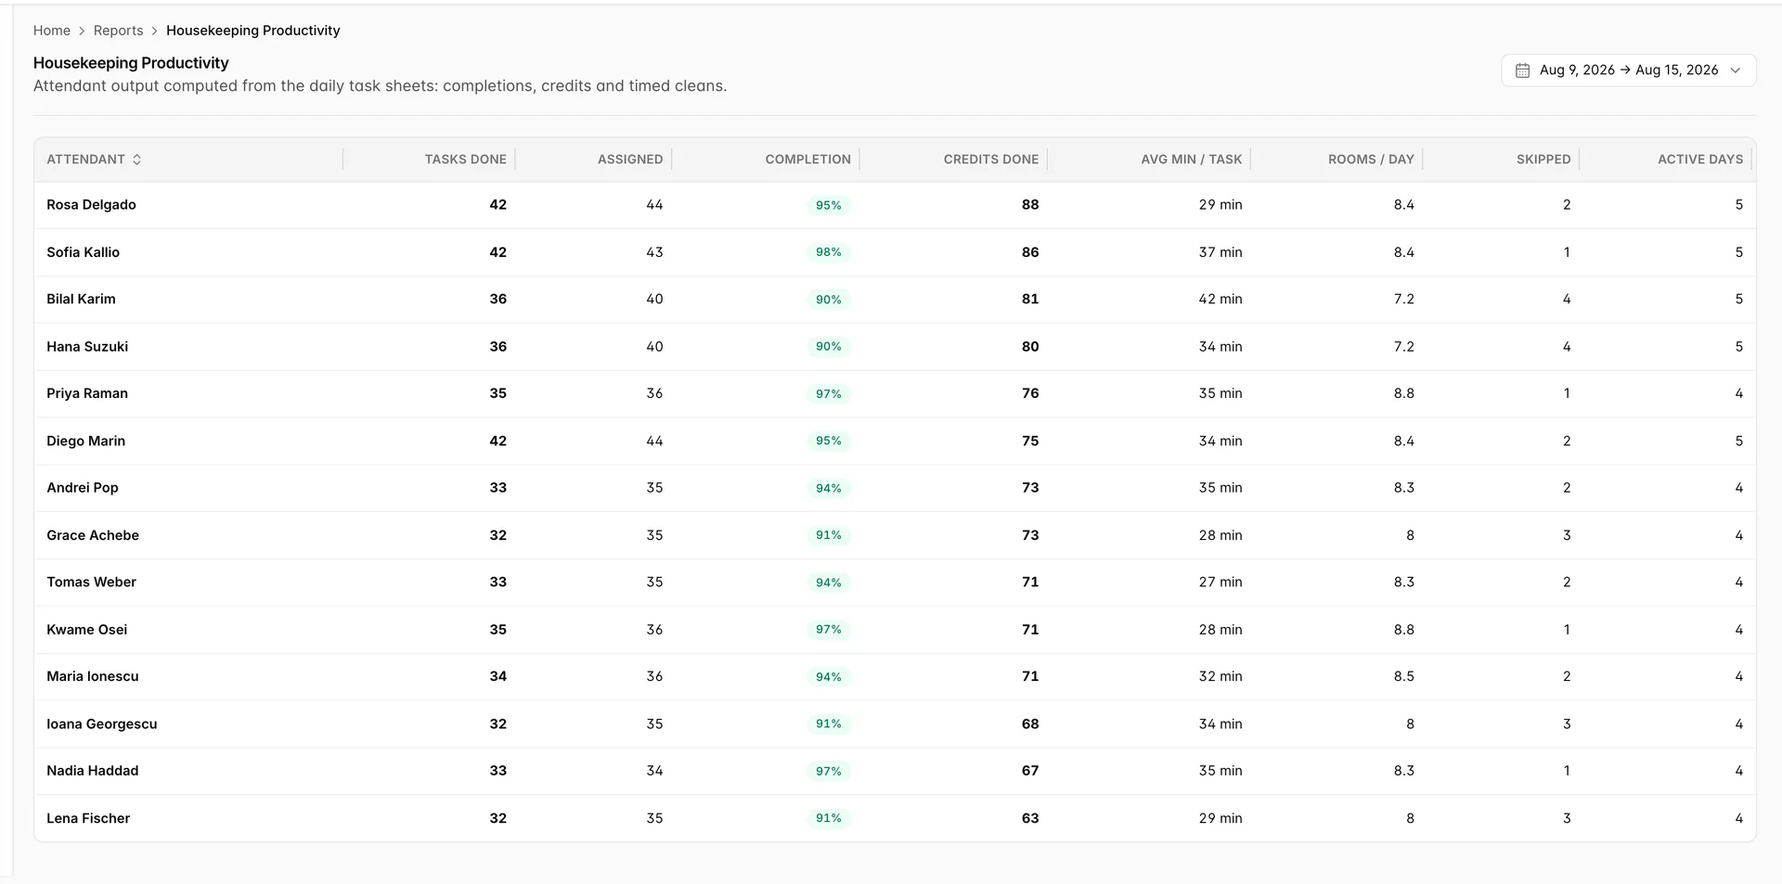Click the calendar icon in date range picker
This screenshot has width=1782, height=884.
(x=1522, y=70)
